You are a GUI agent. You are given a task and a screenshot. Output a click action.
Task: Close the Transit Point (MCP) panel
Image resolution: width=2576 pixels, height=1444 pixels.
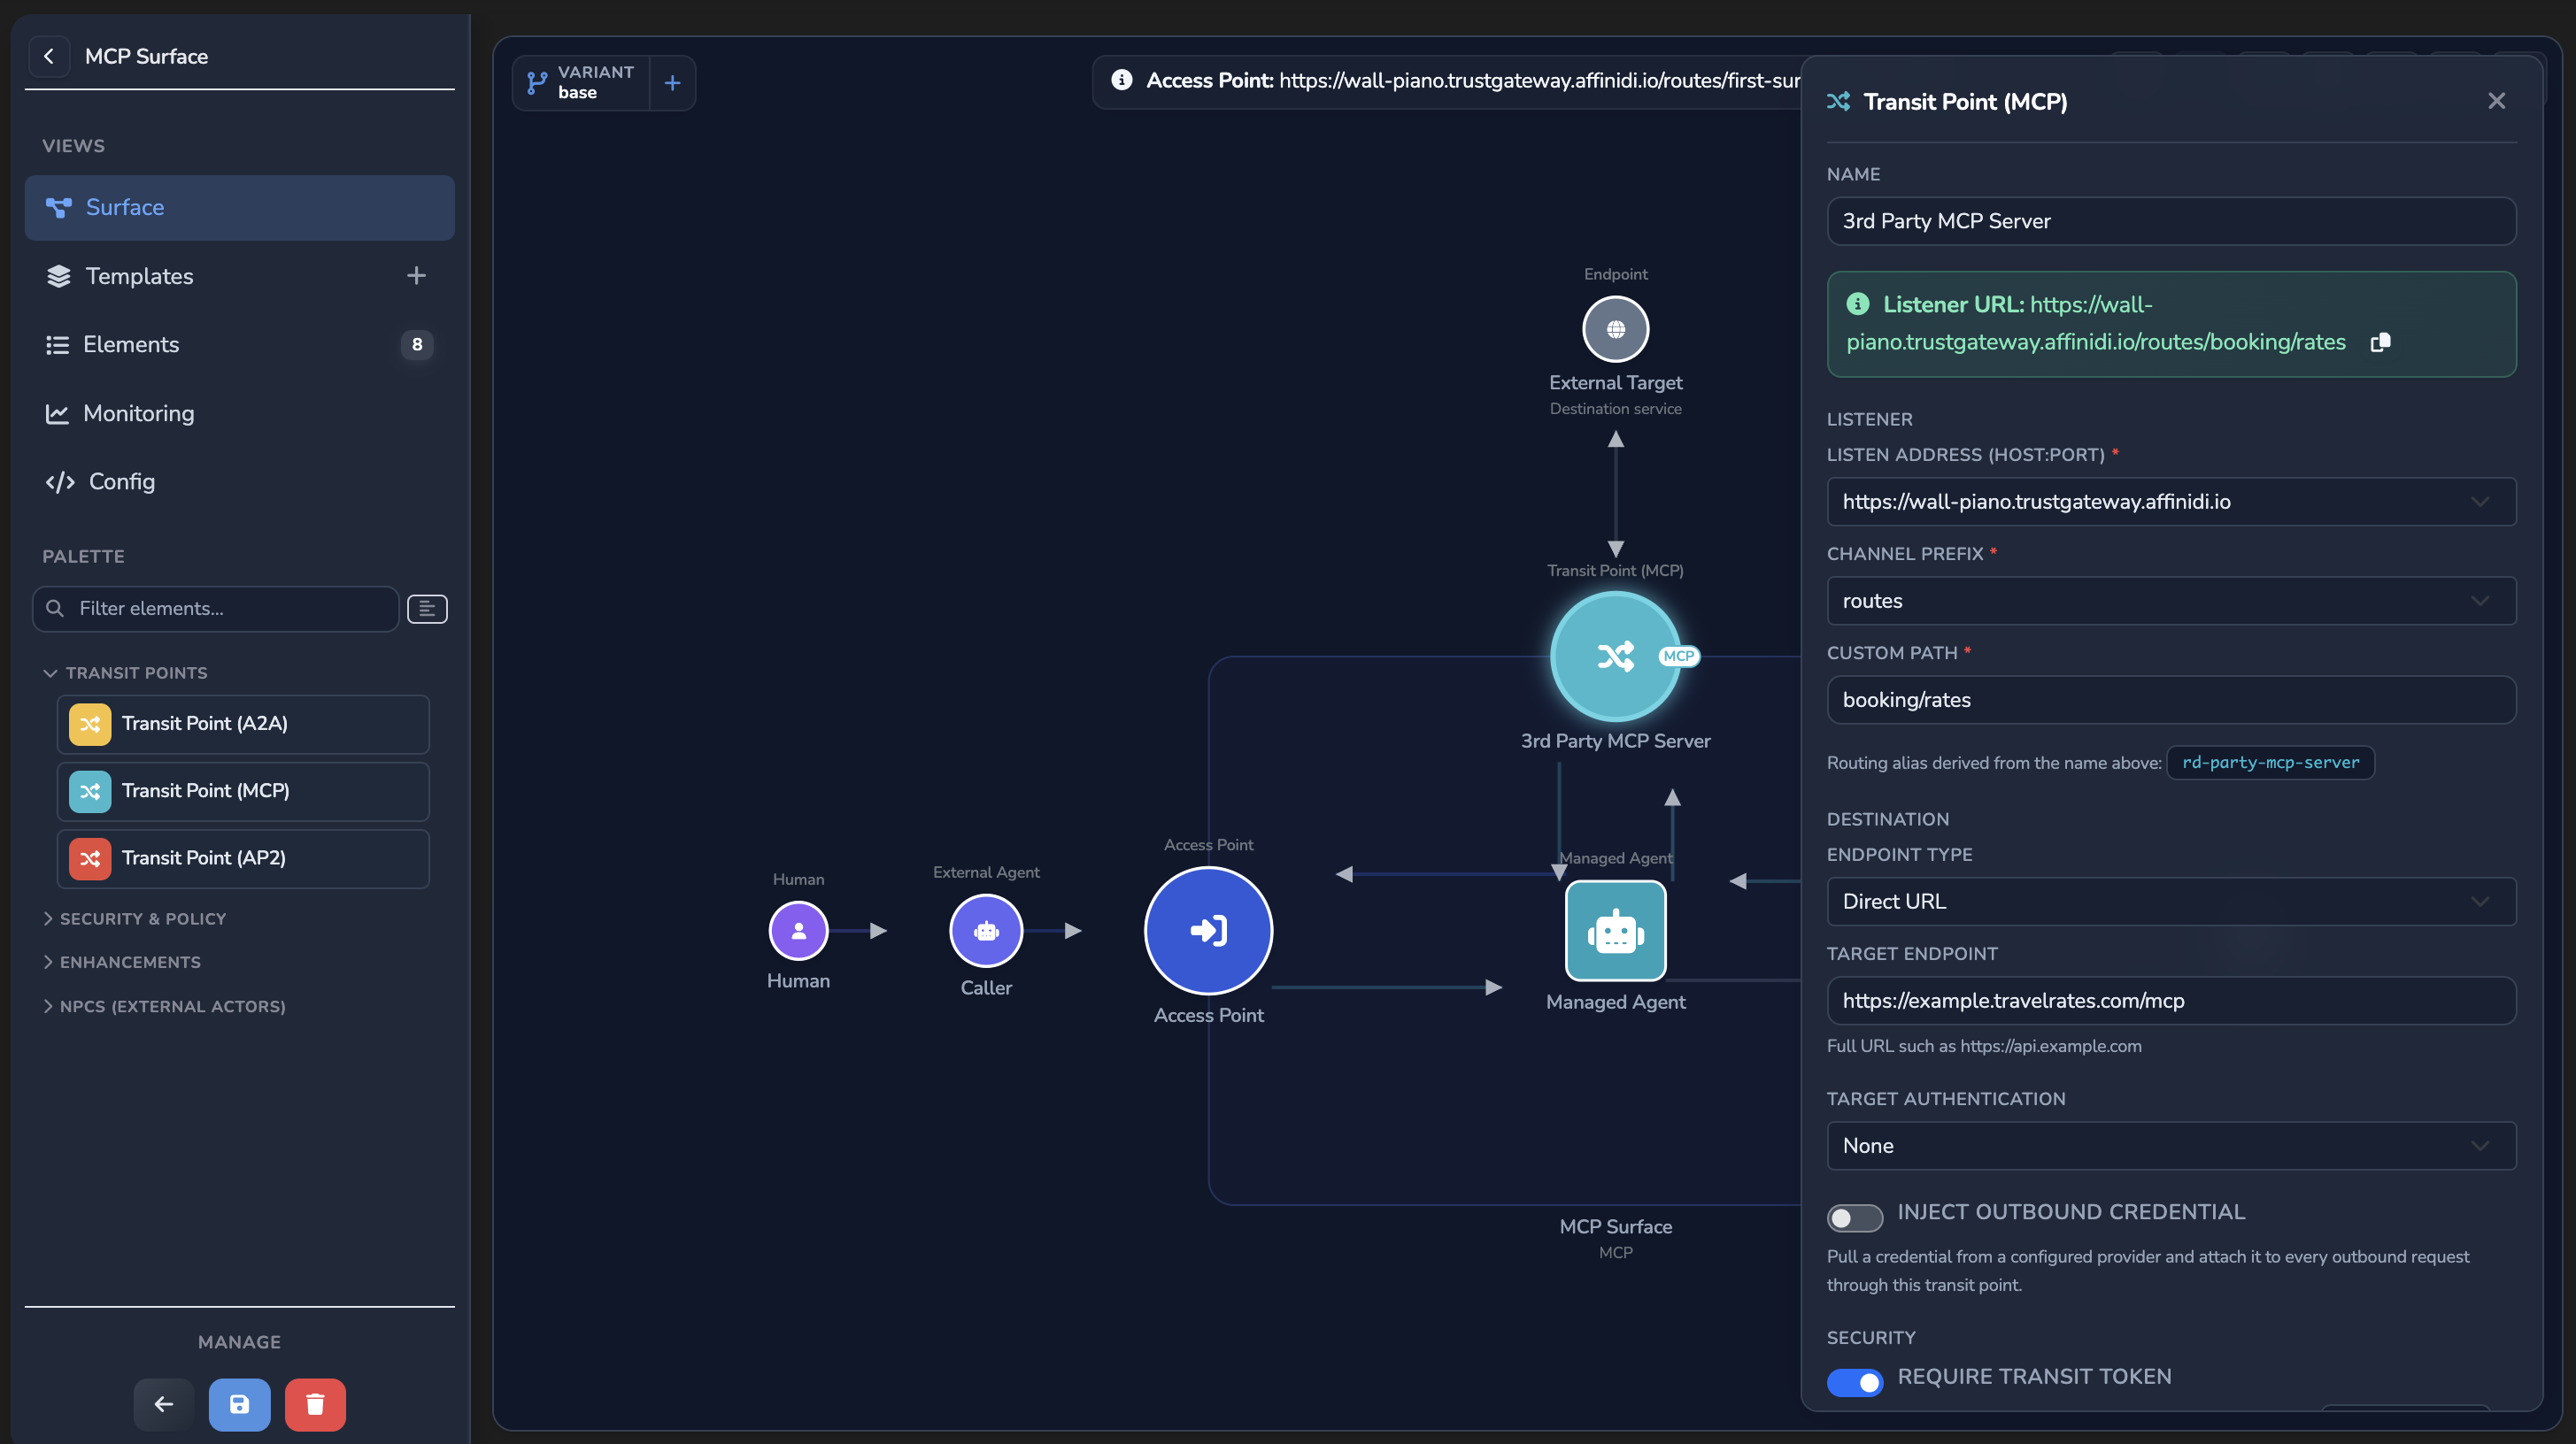tap(2496, 101)
